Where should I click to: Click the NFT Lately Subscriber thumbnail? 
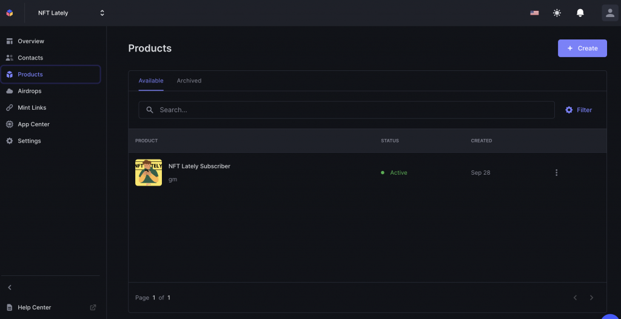coord(149,172)
